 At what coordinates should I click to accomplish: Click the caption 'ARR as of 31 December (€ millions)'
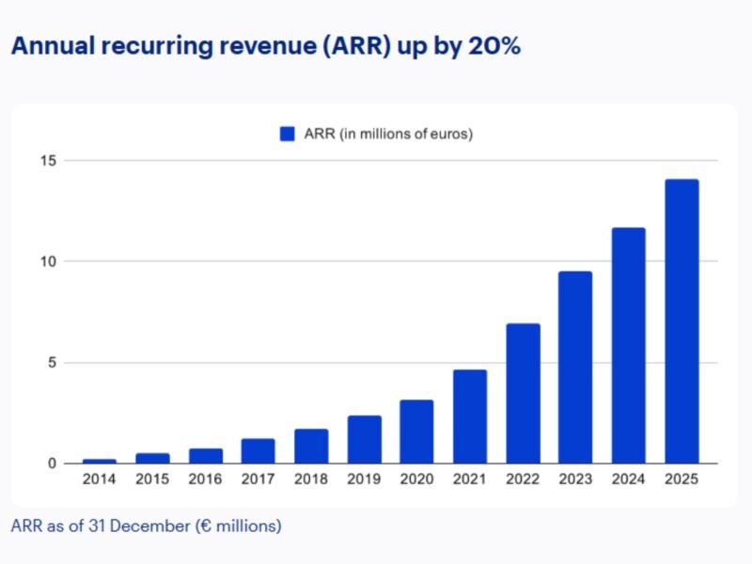[147, 526]
